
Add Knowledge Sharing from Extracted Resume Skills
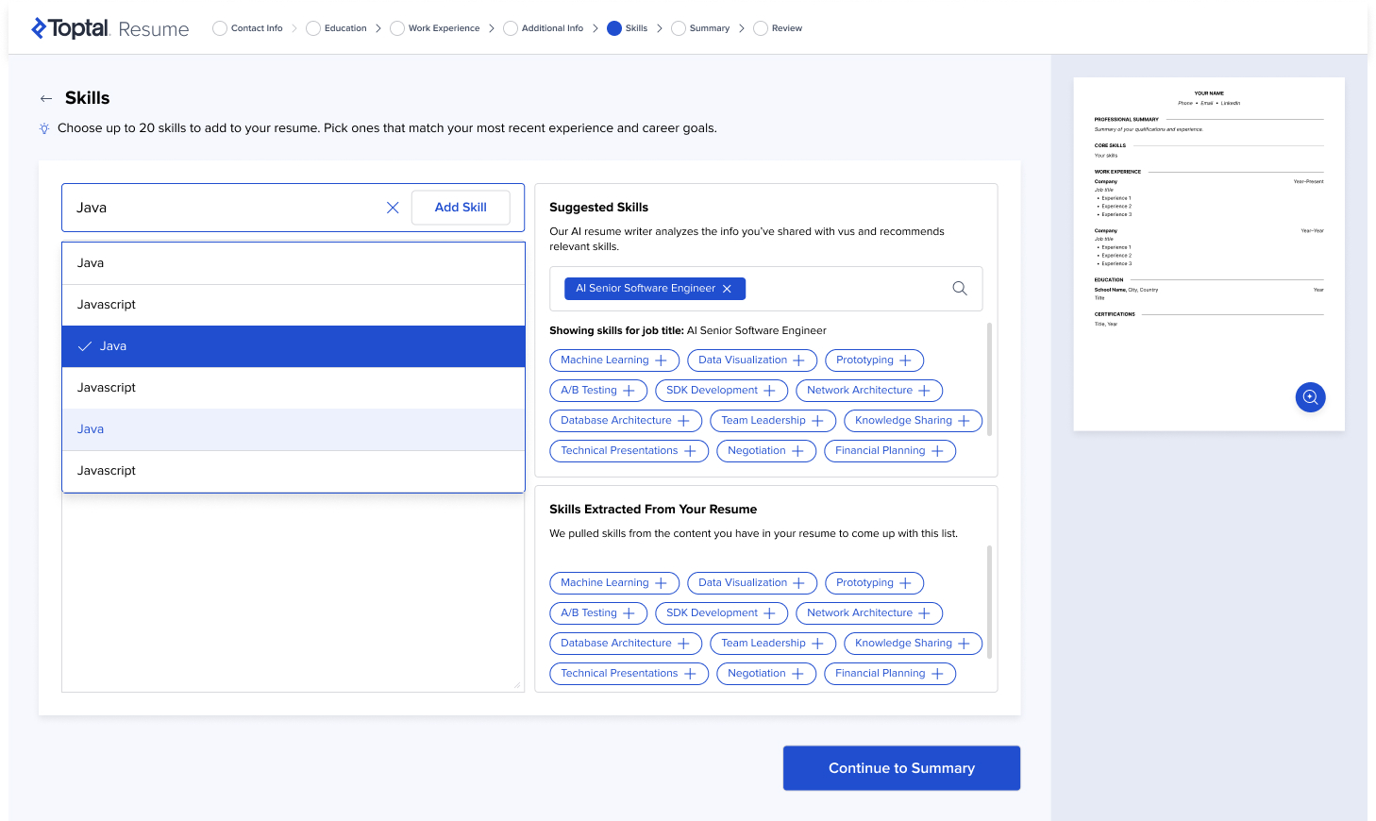click(x=913, y=644)
